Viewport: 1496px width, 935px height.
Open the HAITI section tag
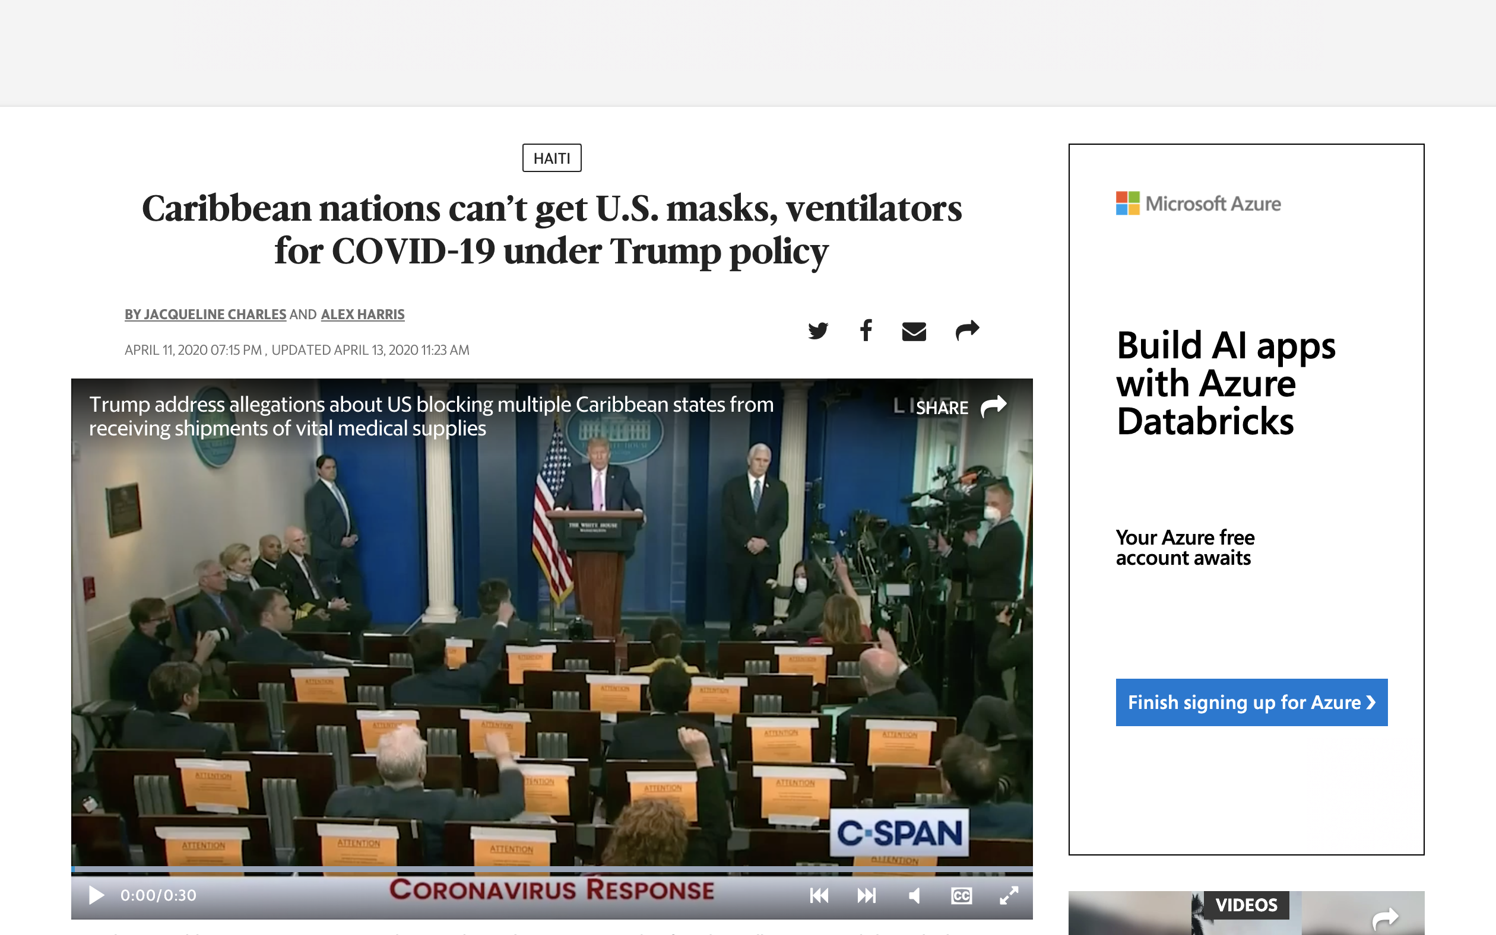552,158
